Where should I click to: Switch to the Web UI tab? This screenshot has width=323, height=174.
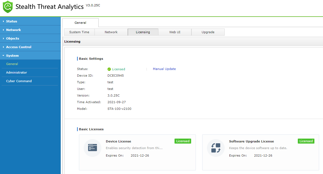pos(175,32)
